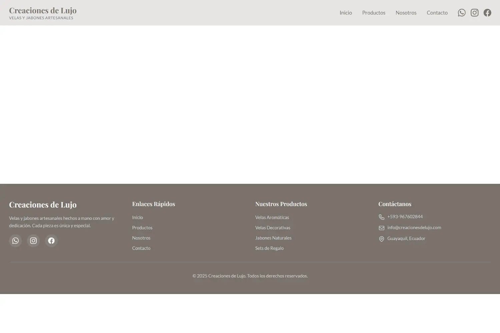Select Nosotros in the top navigation

click(x=406, y=13)
